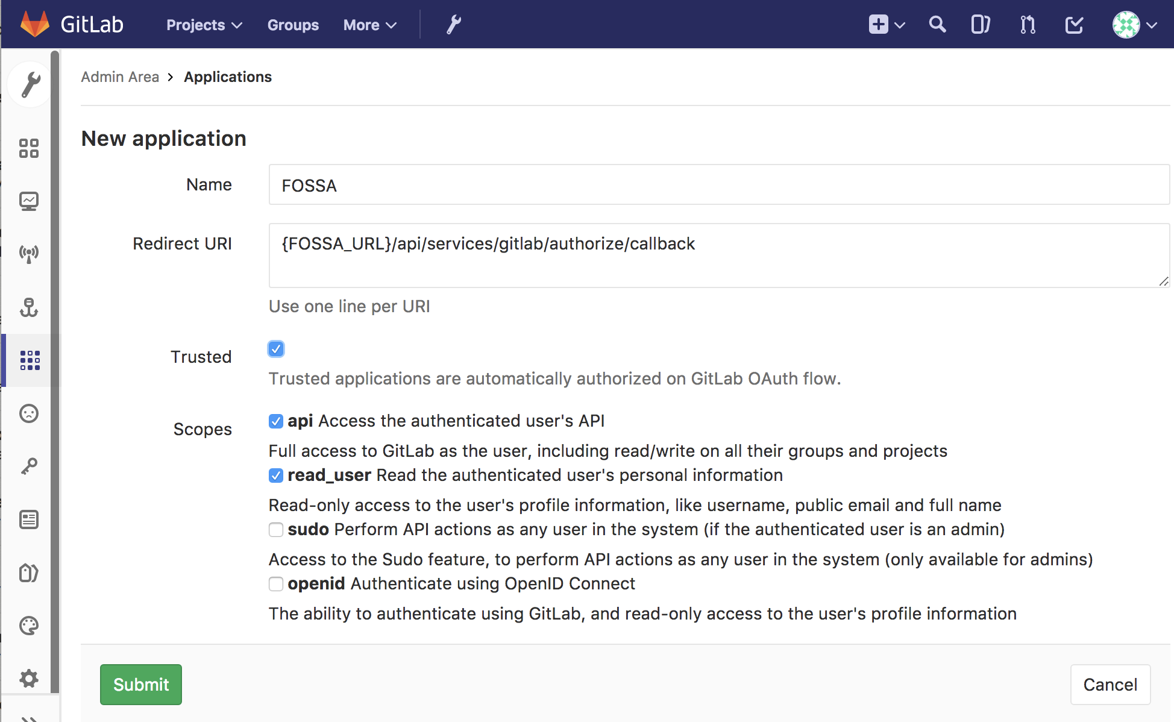The image size is (1174, 722).
Task: Click the Groups navigation menu item
Action: (293, 24)
